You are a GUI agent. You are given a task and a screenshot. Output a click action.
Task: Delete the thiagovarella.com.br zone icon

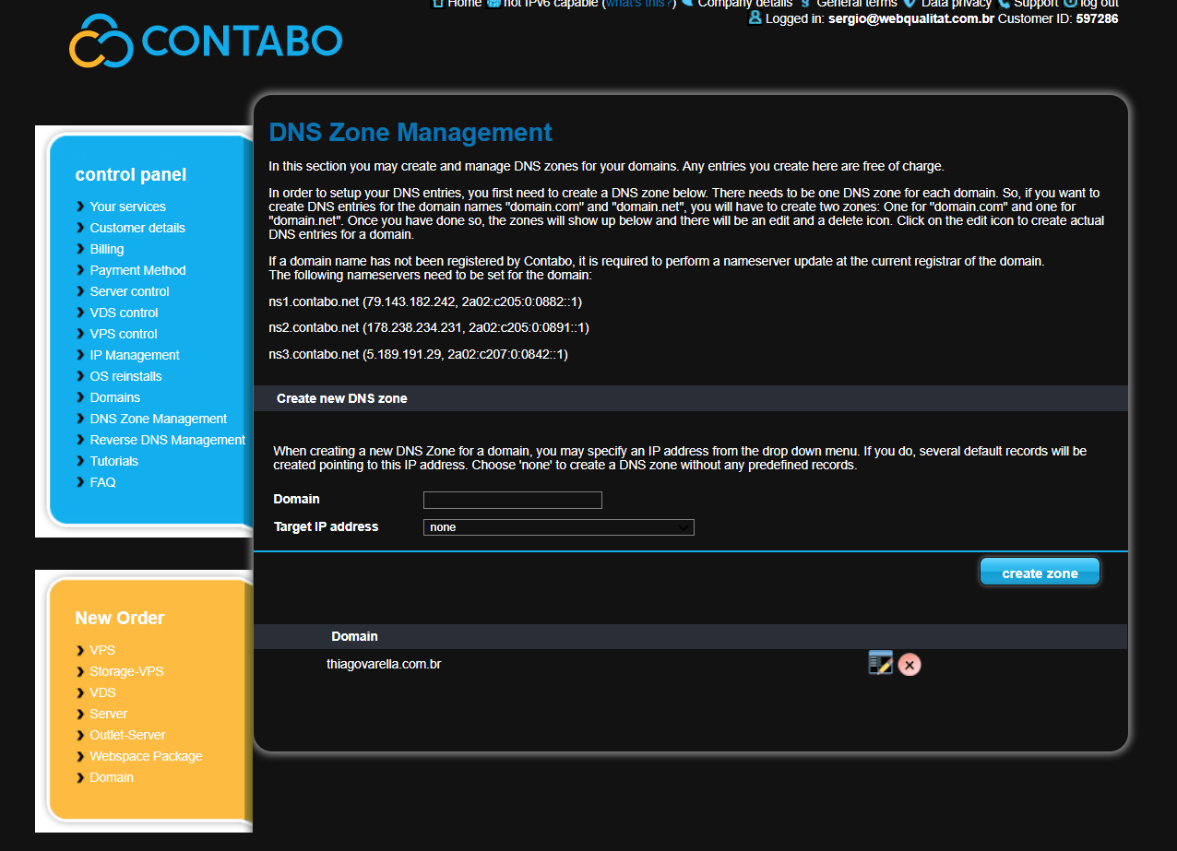pyautogui.click(x=909, y=665)
